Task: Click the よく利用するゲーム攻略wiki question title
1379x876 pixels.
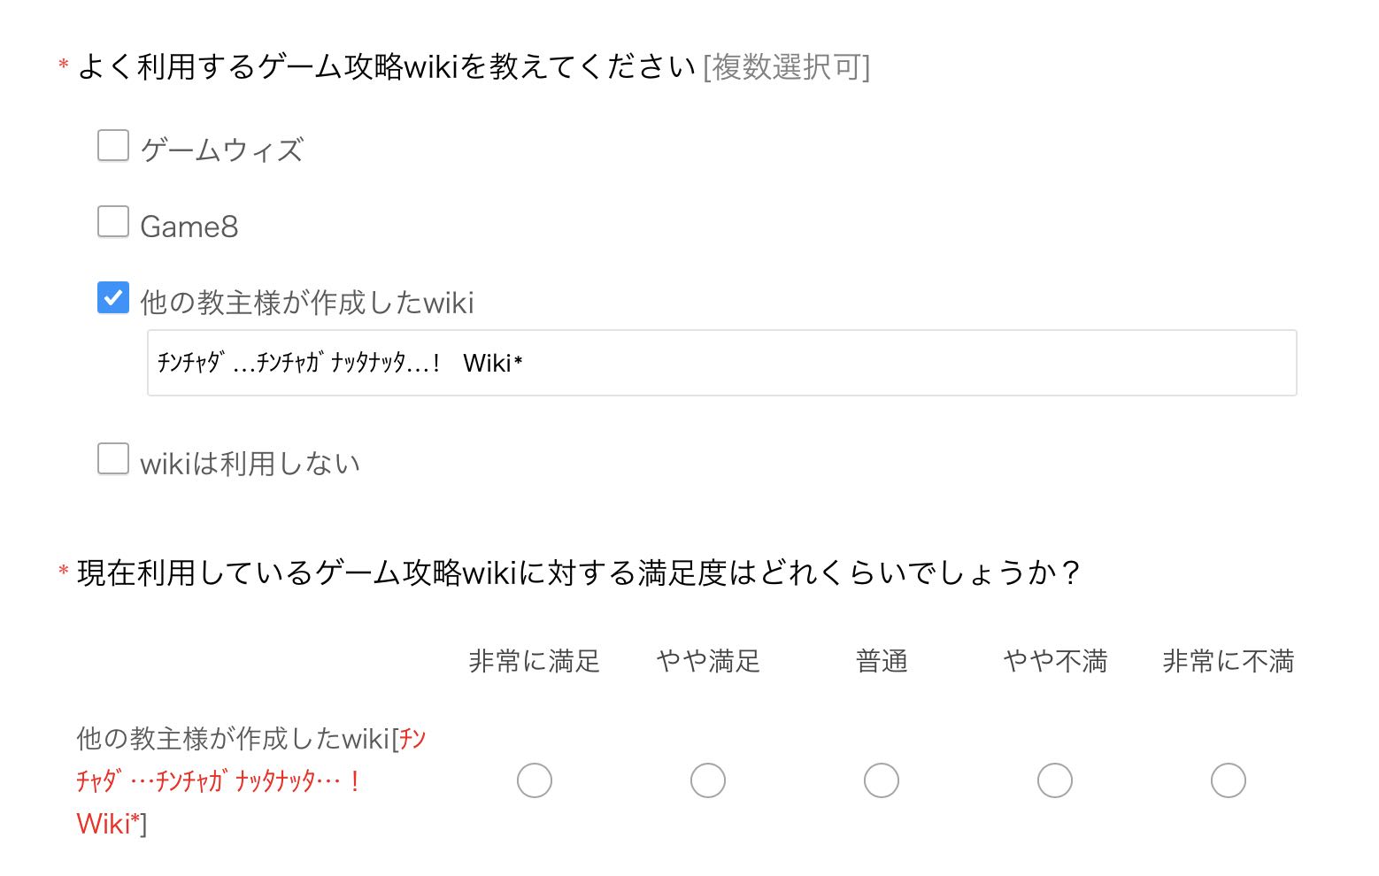Action: (x=386, y=67)
